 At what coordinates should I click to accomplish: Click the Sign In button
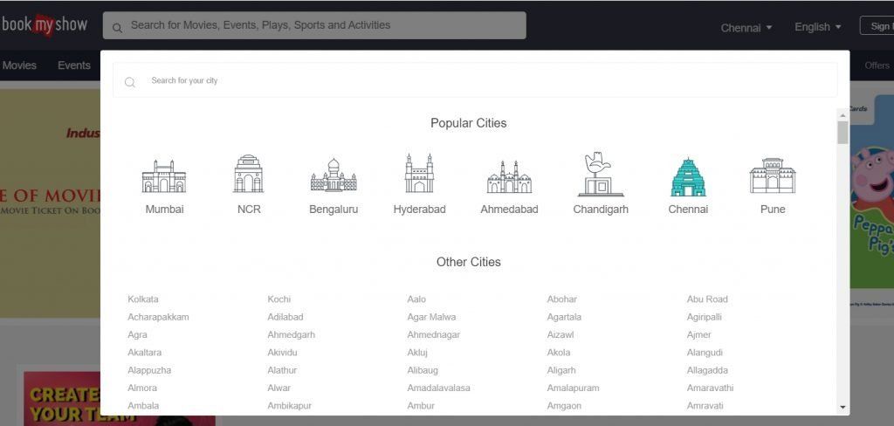click(x=877, y=26)
